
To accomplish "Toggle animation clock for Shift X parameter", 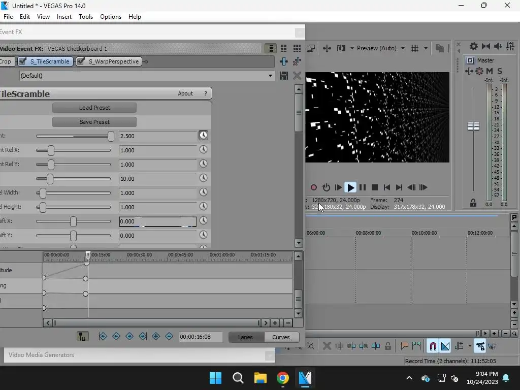I will [x=203, y=220].
